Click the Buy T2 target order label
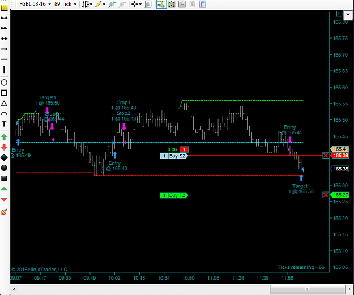The image size is (354, 295). (174, 195)
